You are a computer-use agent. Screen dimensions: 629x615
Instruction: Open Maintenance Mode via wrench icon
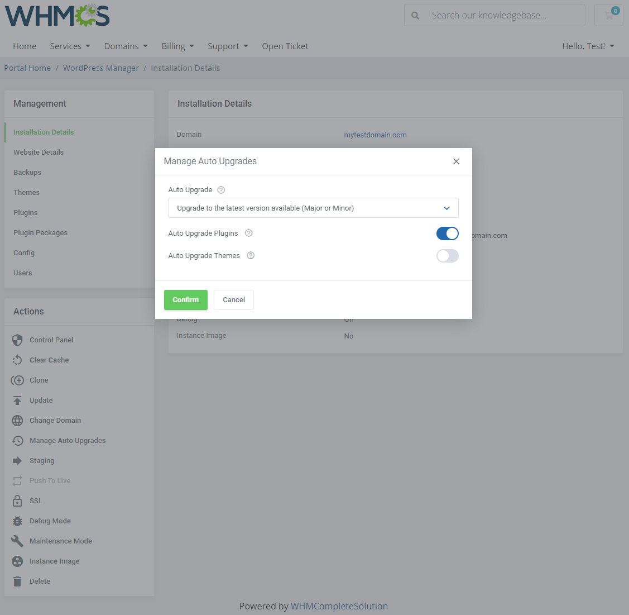pyautogui.click(x=17, y=541)
